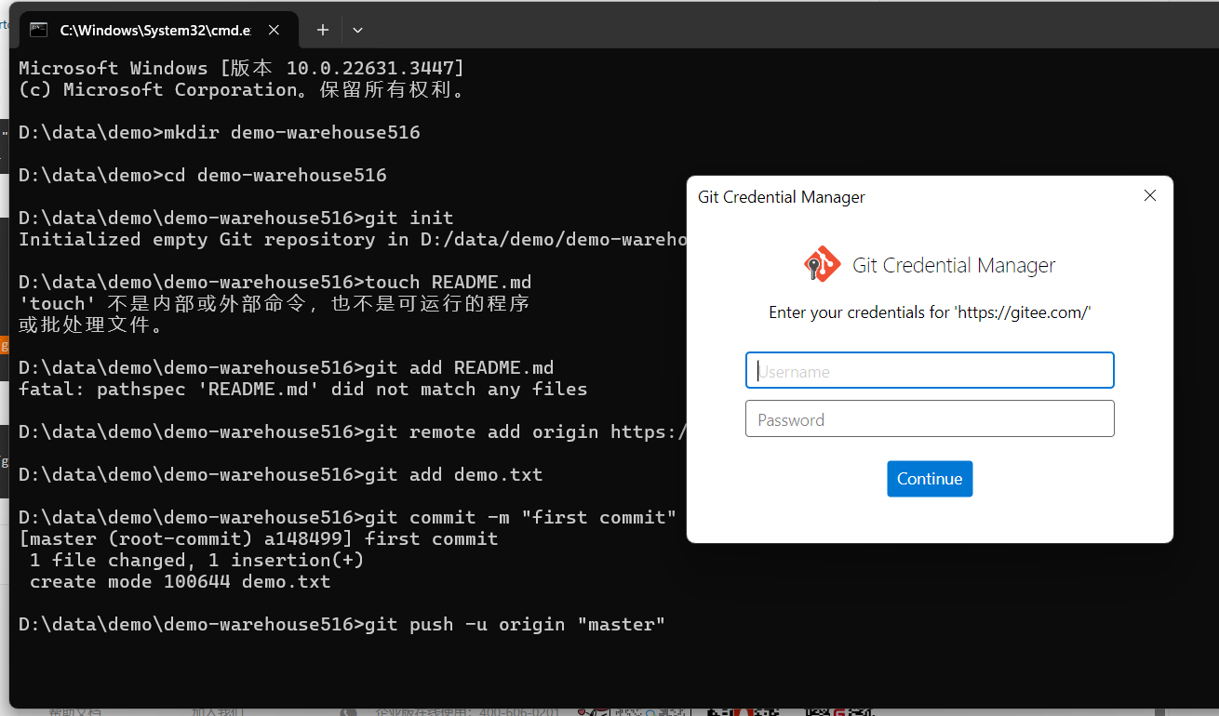Image resolution: width=1219 pixels, height=716 pixels.
Task: Click the 'mkdir demo-warehouse516' command line
Action: pos(220,132)
